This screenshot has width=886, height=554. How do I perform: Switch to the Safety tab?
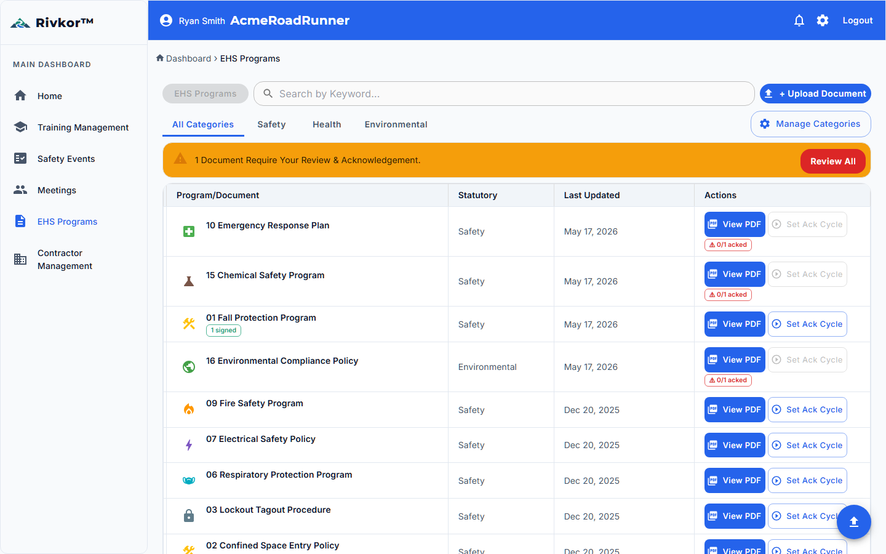271,124
